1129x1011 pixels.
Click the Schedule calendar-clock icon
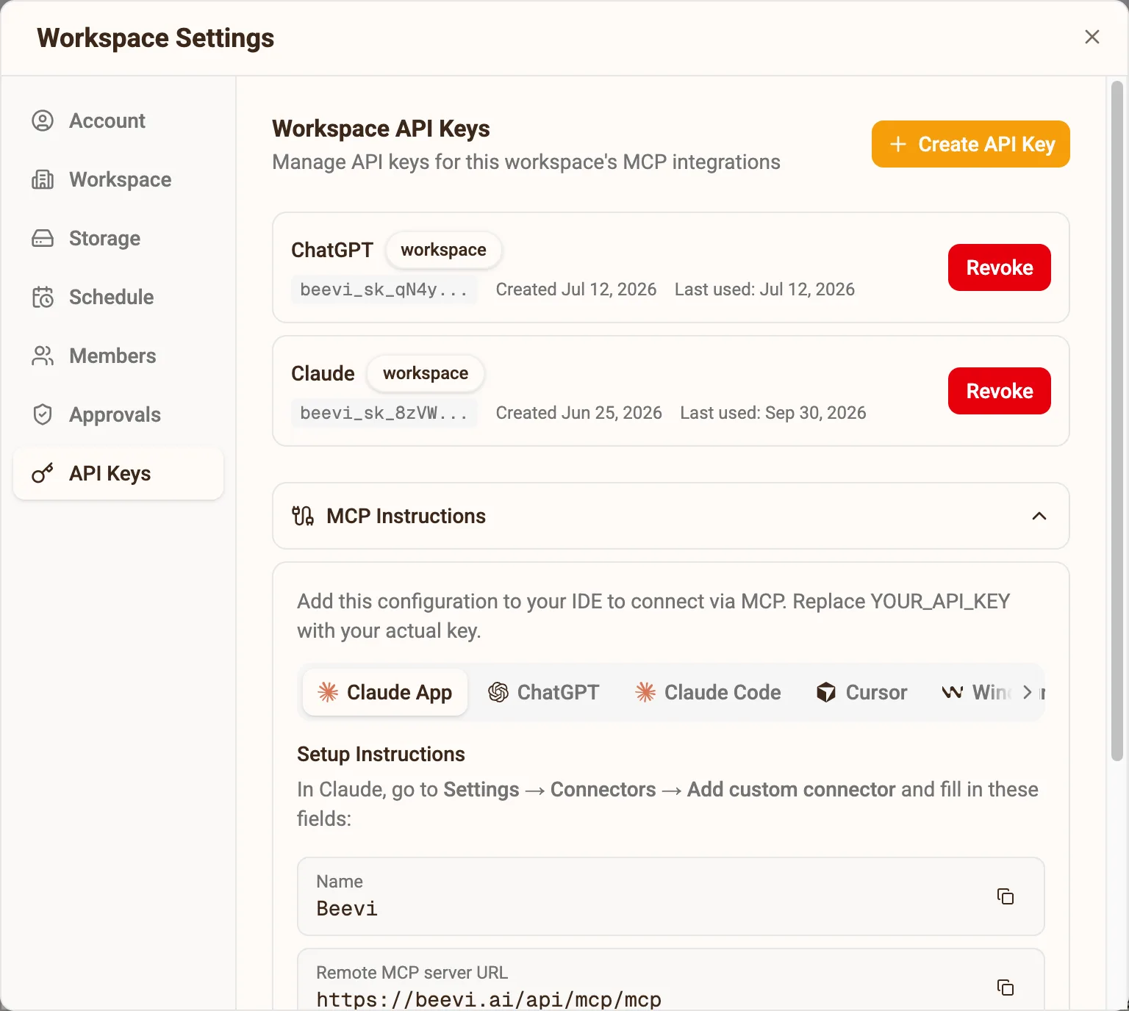[x=43, y=297]
